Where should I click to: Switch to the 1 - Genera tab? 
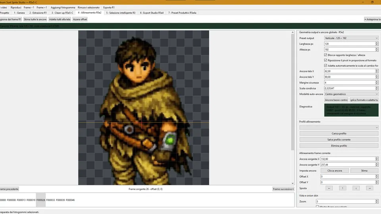click(19, 13)
